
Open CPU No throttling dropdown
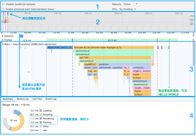[128, 9]
